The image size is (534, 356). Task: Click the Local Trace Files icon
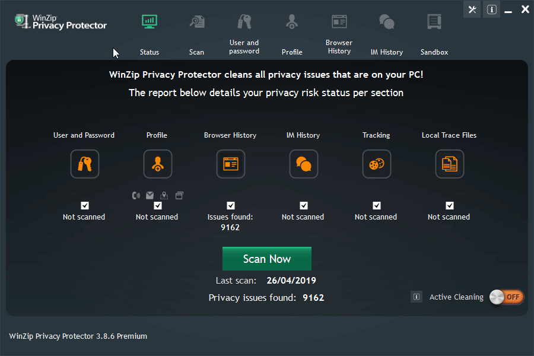click(449, 164)
